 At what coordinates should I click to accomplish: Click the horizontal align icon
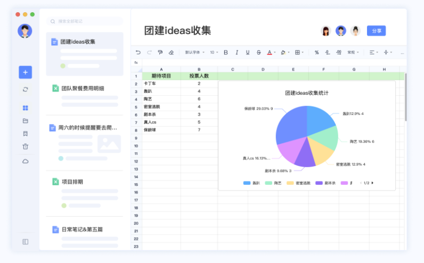tap(372, 52)
